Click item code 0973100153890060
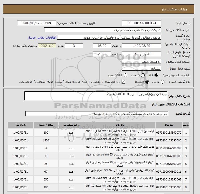This screenshot has width=200, height=194. click(169, 140)
